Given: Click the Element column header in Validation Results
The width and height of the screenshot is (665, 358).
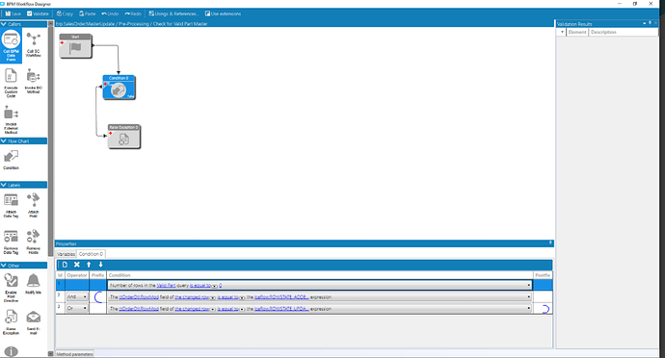Looking at the screenshot, I should point(577,32).
